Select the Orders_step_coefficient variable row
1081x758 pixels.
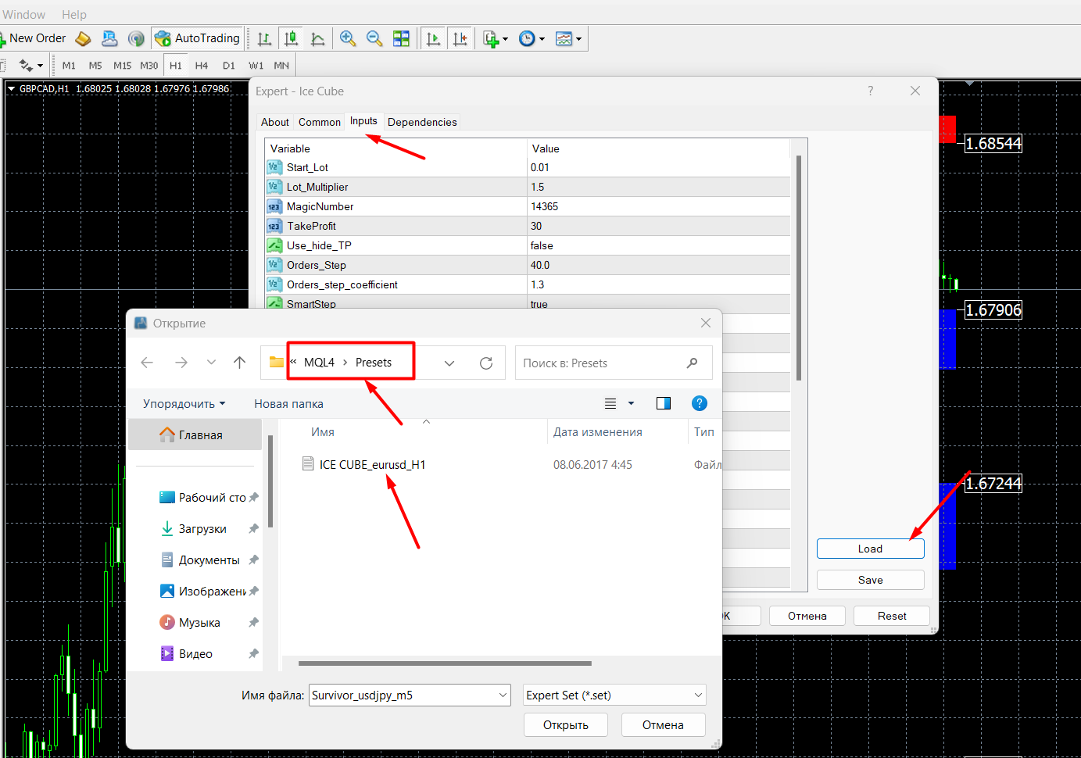(528, 284)
